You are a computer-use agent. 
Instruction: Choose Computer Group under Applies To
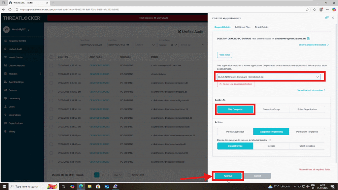[271, 110]
